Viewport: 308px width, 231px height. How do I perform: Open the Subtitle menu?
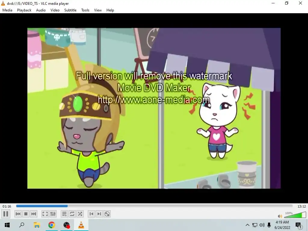tap(70, 10)
